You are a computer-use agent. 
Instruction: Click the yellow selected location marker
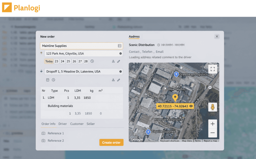tap(175, 98)
